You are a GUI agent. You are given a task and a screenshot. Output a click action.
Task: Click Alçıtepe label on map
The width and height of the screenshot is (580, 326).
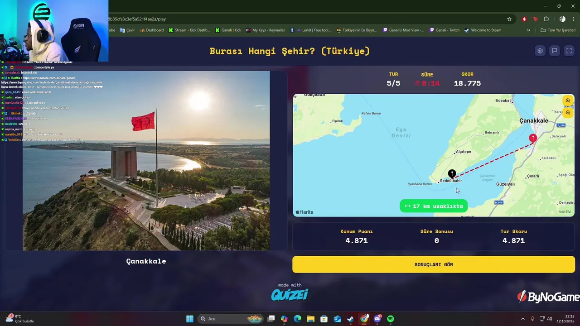point(464,152)
